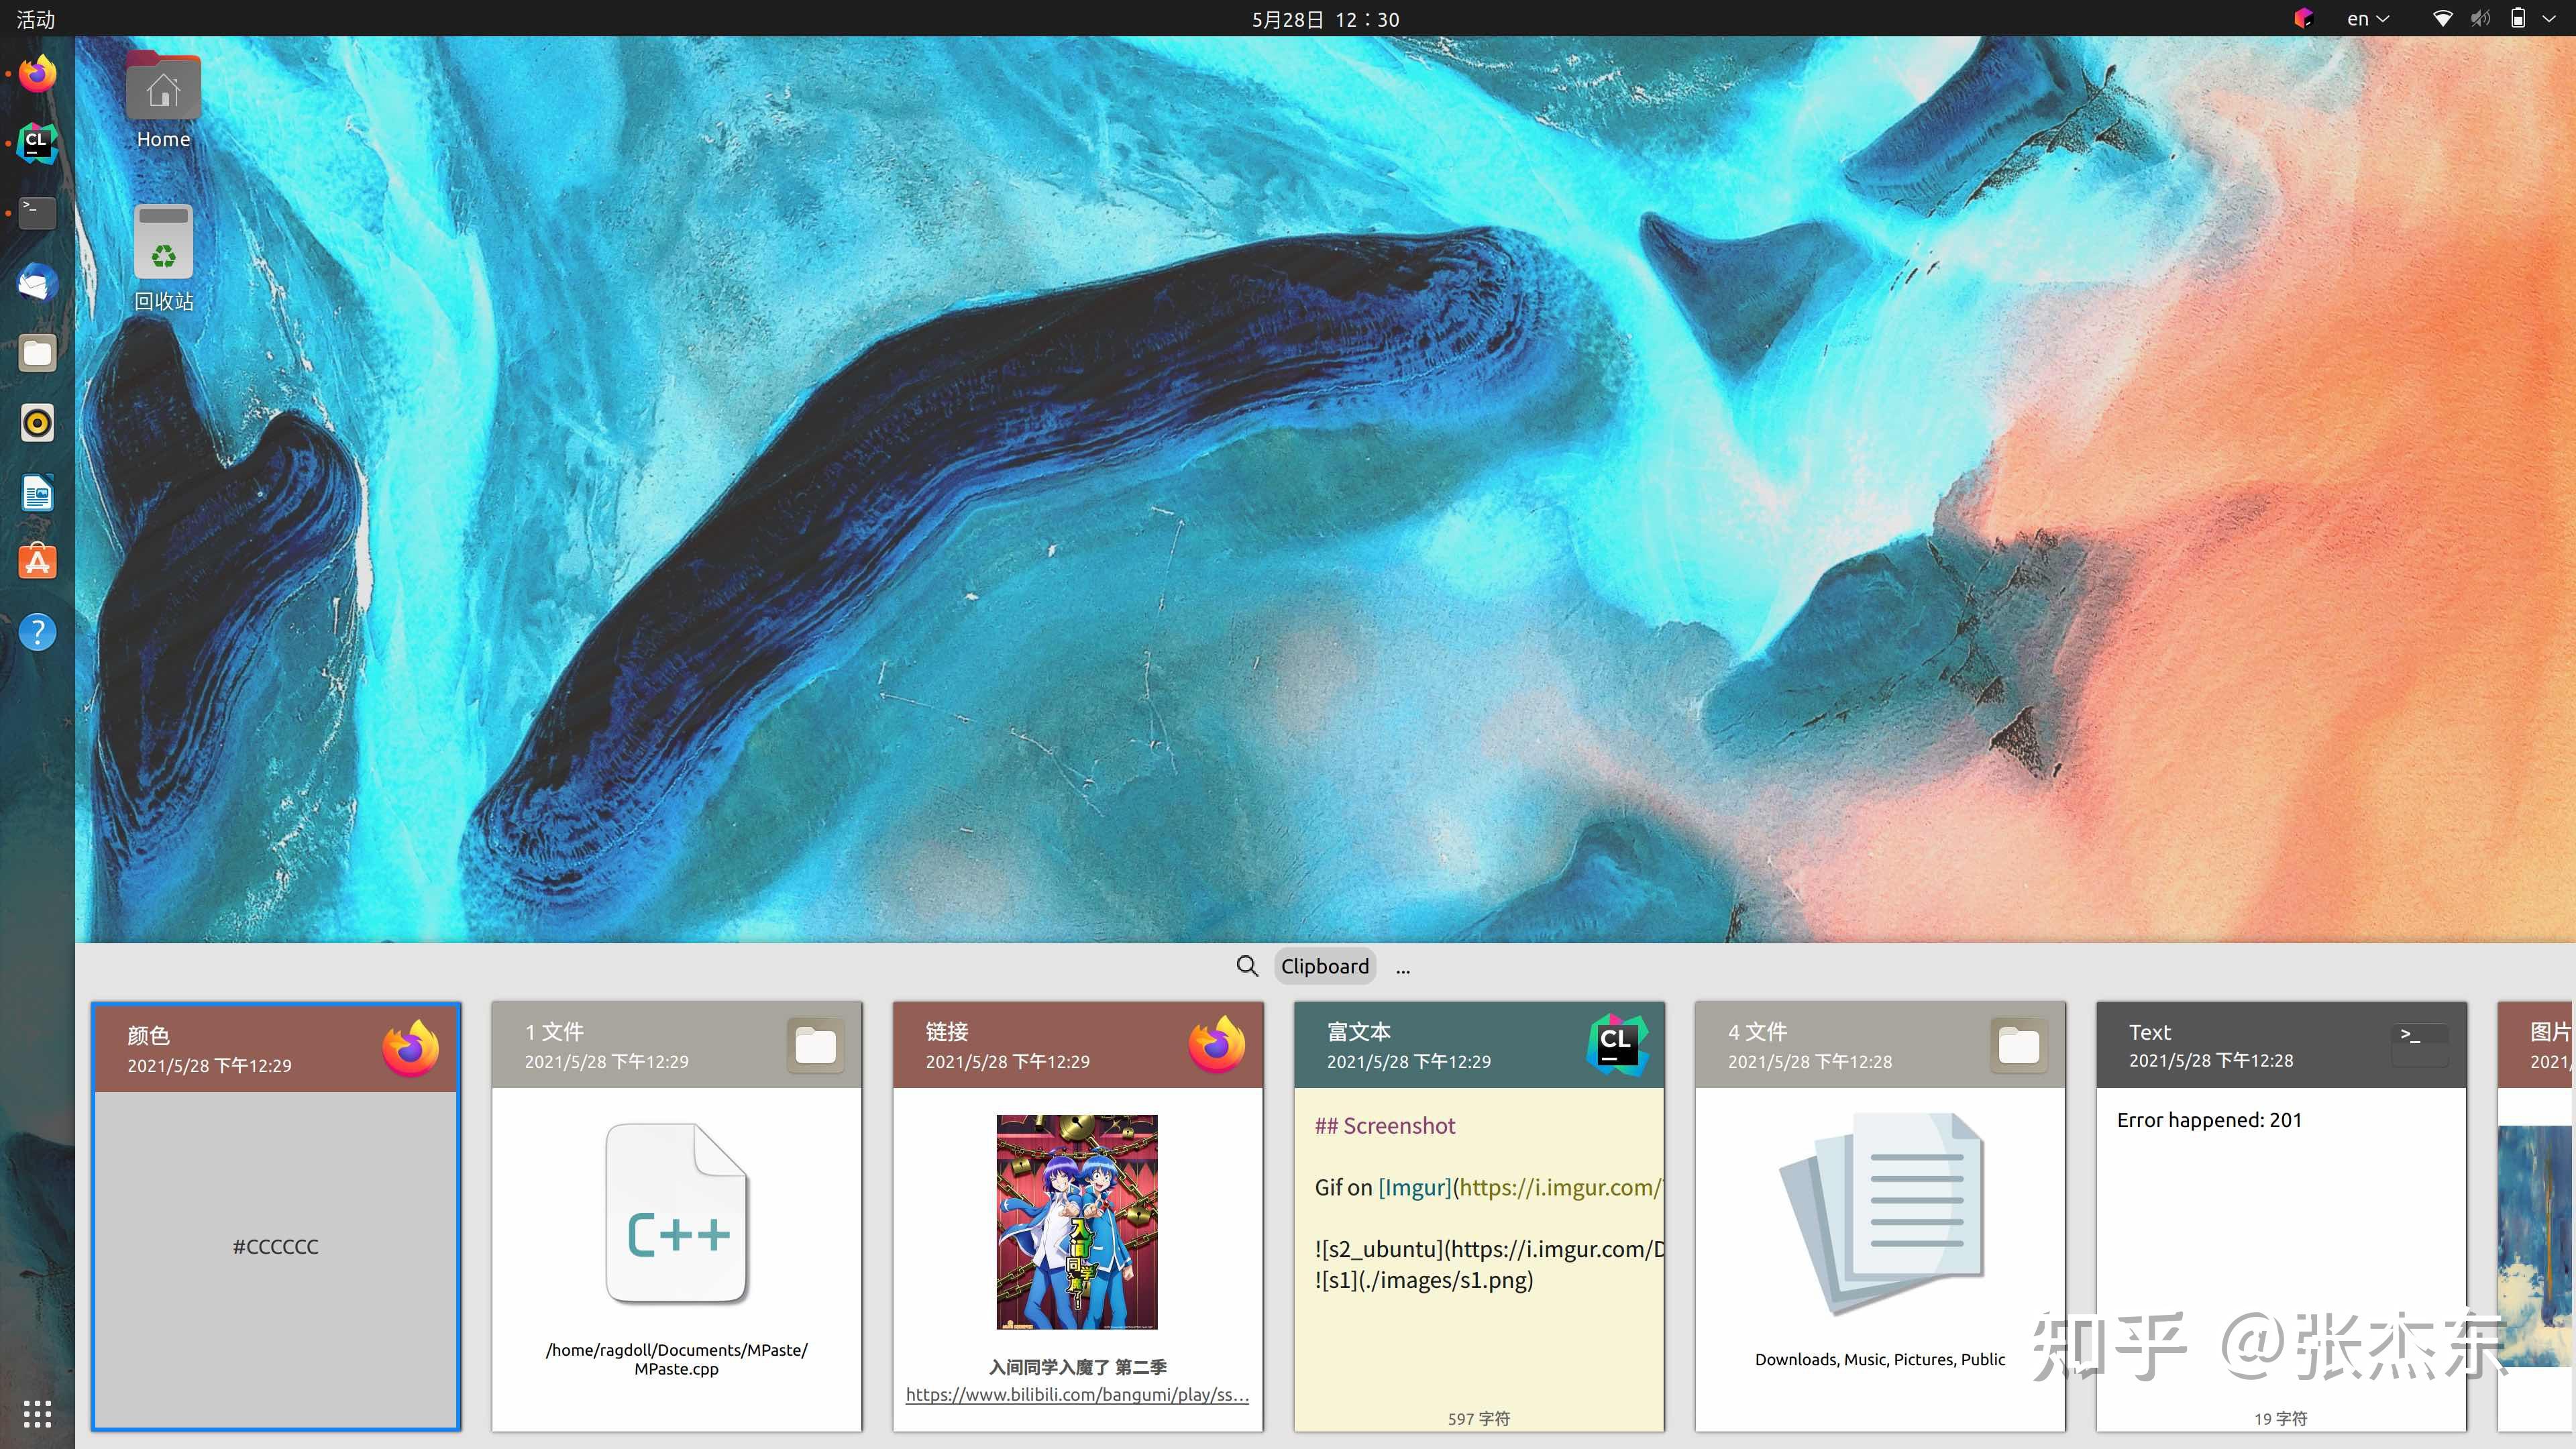The height and width of the screenshot is (1449, 2576).
Task: Open LibreOffice Writer from the dock
Action: 38,493
